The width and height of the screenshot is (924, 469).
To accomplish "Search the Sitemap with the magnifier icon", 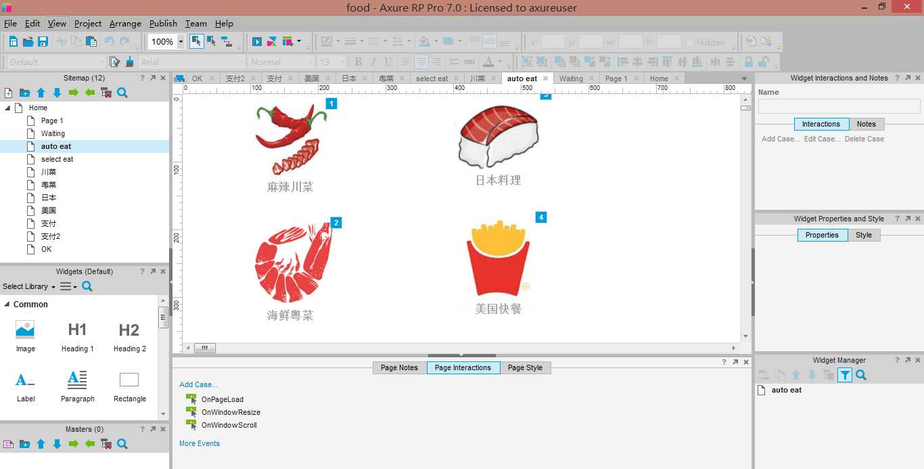I will click(122, 93).
